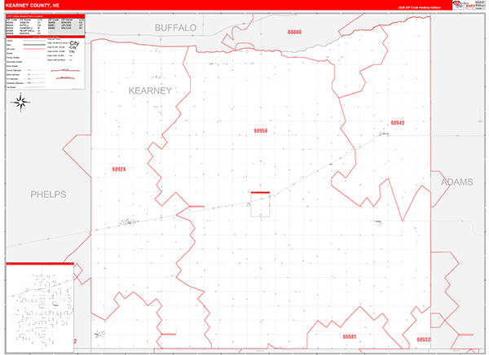
Task: Click the large City size sample in legend
Action: (x=74, y=43)
